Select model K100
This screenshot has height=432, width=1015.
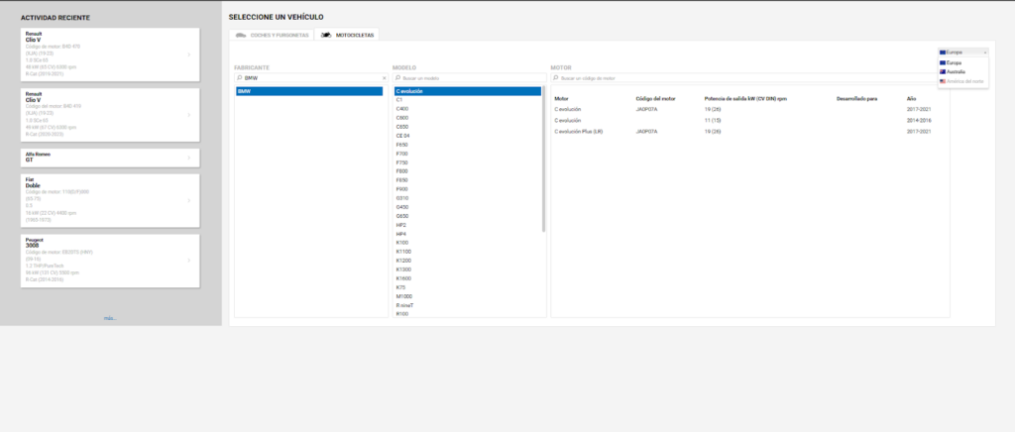coord(468,243)
